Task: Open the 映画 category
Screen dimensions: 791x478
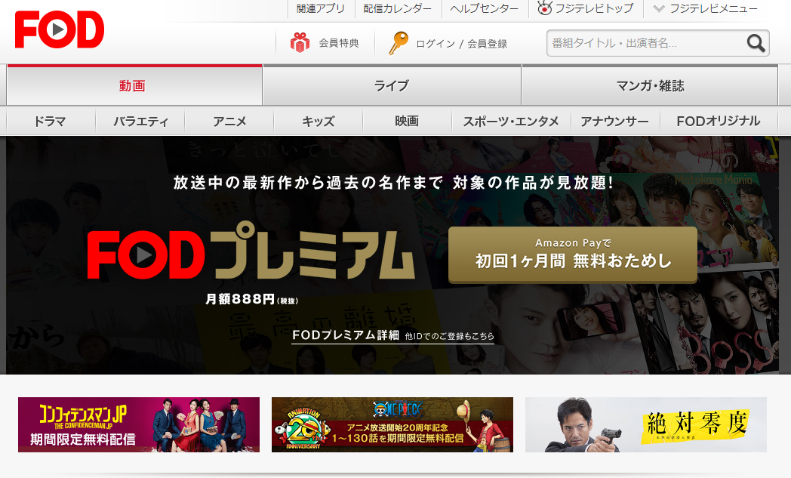Action: pyautogui.click(x=407, y=121)
